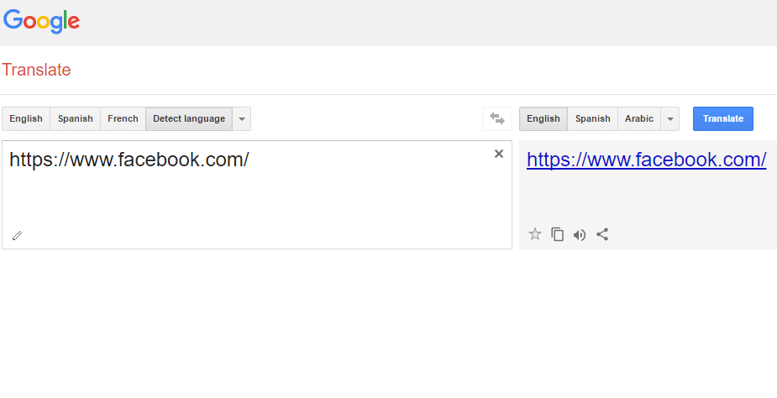Viewport: 777px width, 398px height.
Task: Toggle Detect language as source
Action: coord(189,119)
